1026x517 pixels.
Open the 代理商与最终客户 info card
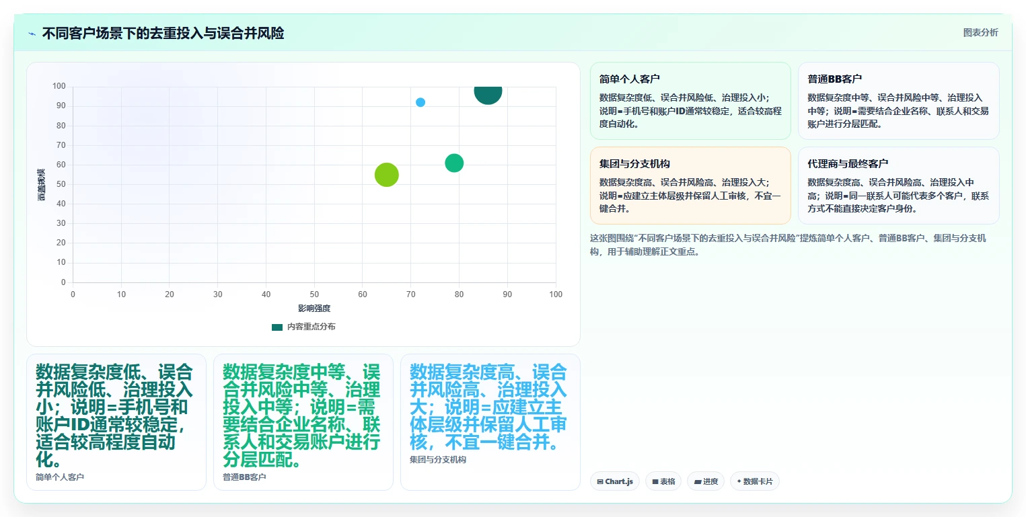pyautogui.click(x=898, y=186)
